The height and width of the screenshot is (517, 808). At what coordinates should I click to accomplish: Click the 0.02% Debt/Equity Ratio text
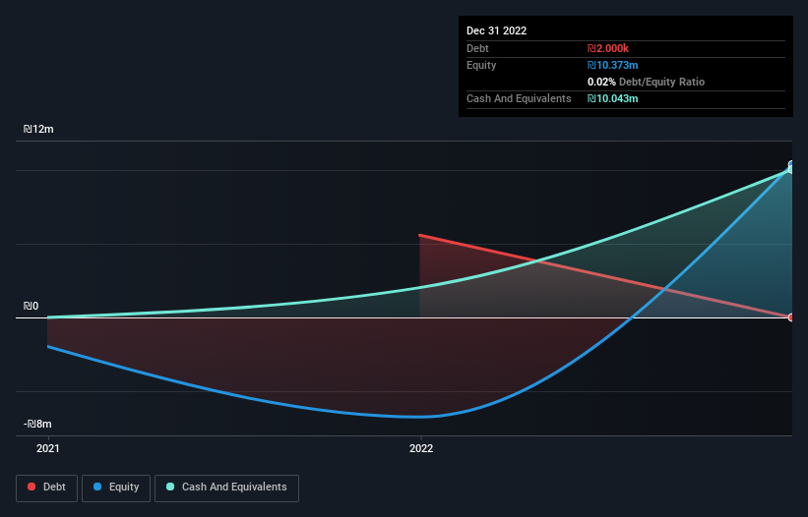646,82
